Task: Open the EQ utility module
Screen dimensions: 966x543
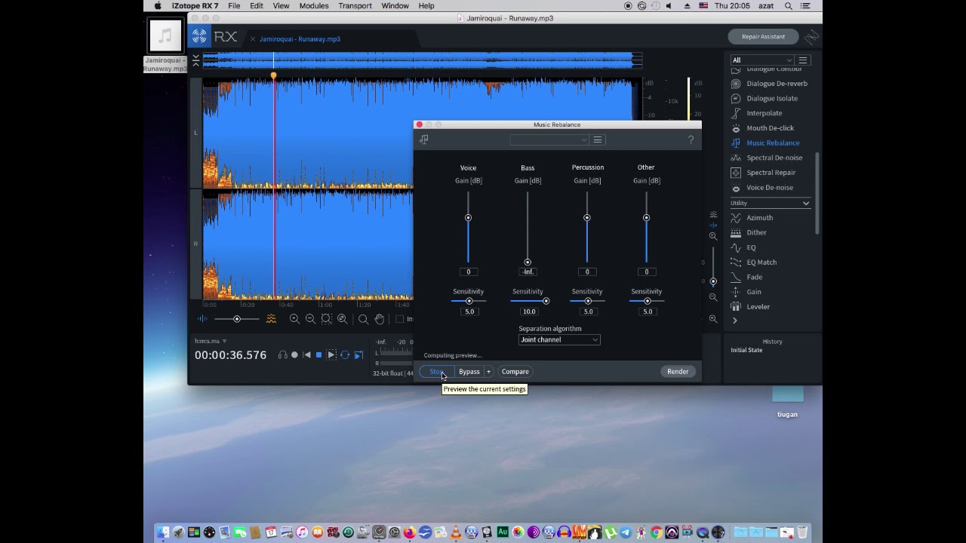Action: pos(744,247)
